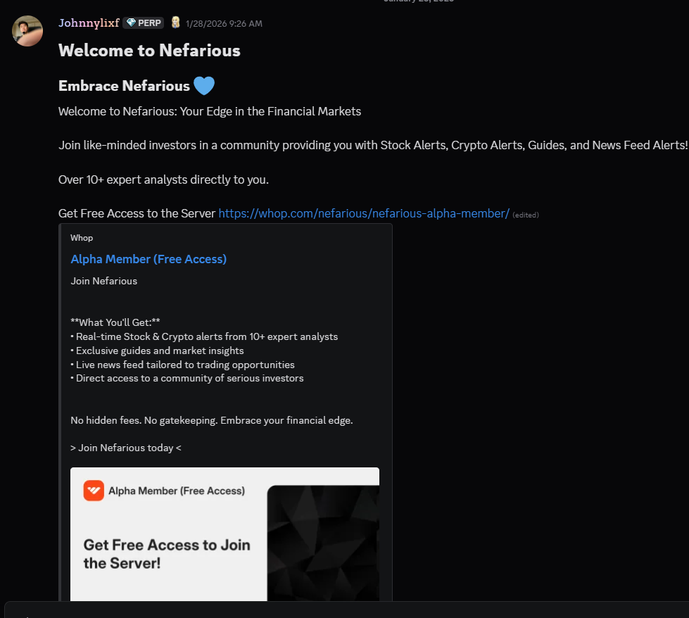
Task: Click the Johnnylixf username
Action: coord(89,23)
